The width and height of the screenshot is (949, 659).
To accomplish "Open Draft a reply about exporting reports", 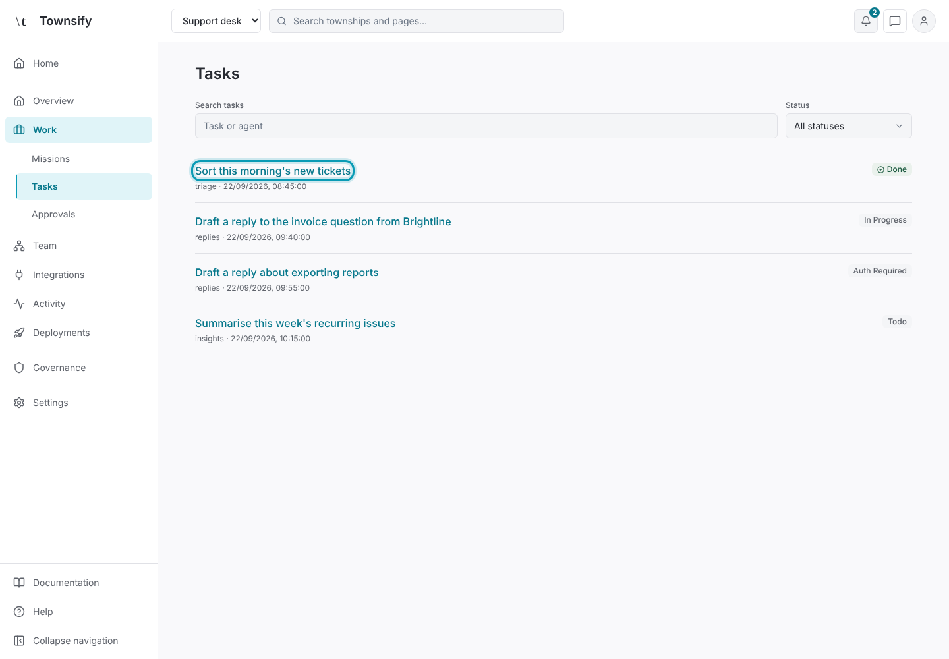I will pos(287,272).
